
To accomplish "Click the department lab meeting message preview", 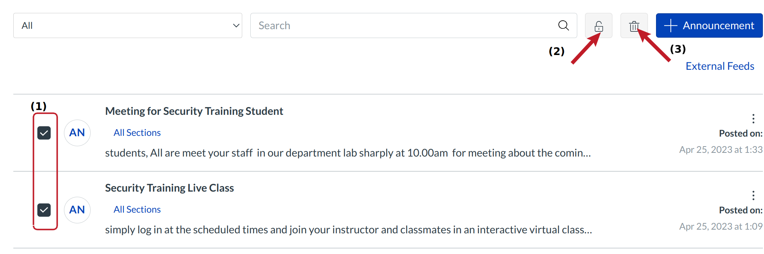I will pos(348,153).
